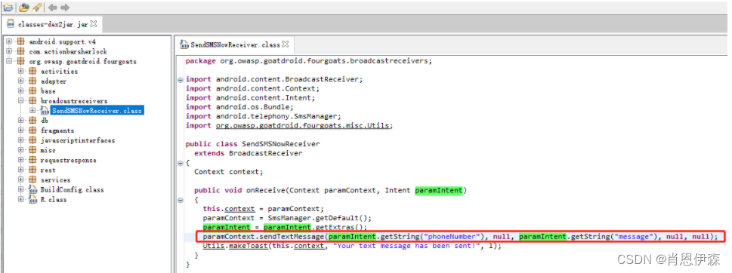
Task: Select the SendSMSNowReceiver.class editor tab
Action: click(235, 44)
